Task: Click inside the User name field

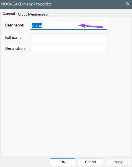Action: click(x=69, y=26)
